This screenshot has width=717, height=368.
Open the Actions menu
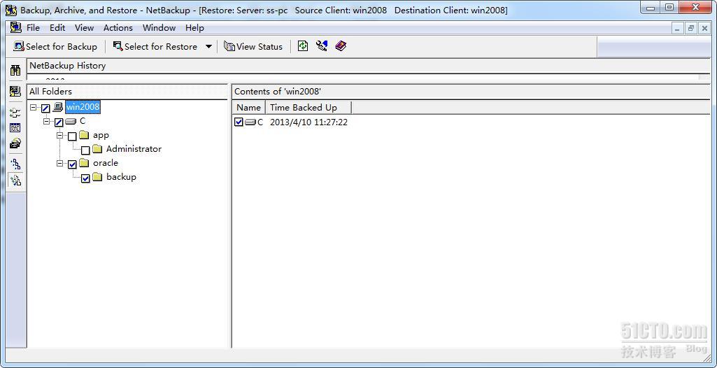pos(118,28)
